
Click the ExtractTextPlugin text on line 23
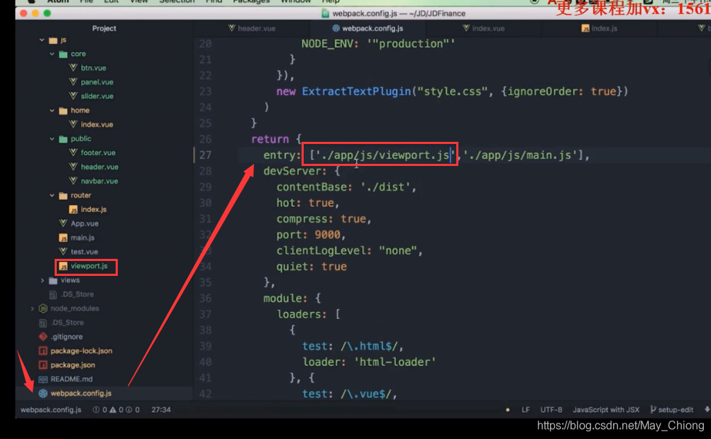pyautogui.click(x=356, y=91)
